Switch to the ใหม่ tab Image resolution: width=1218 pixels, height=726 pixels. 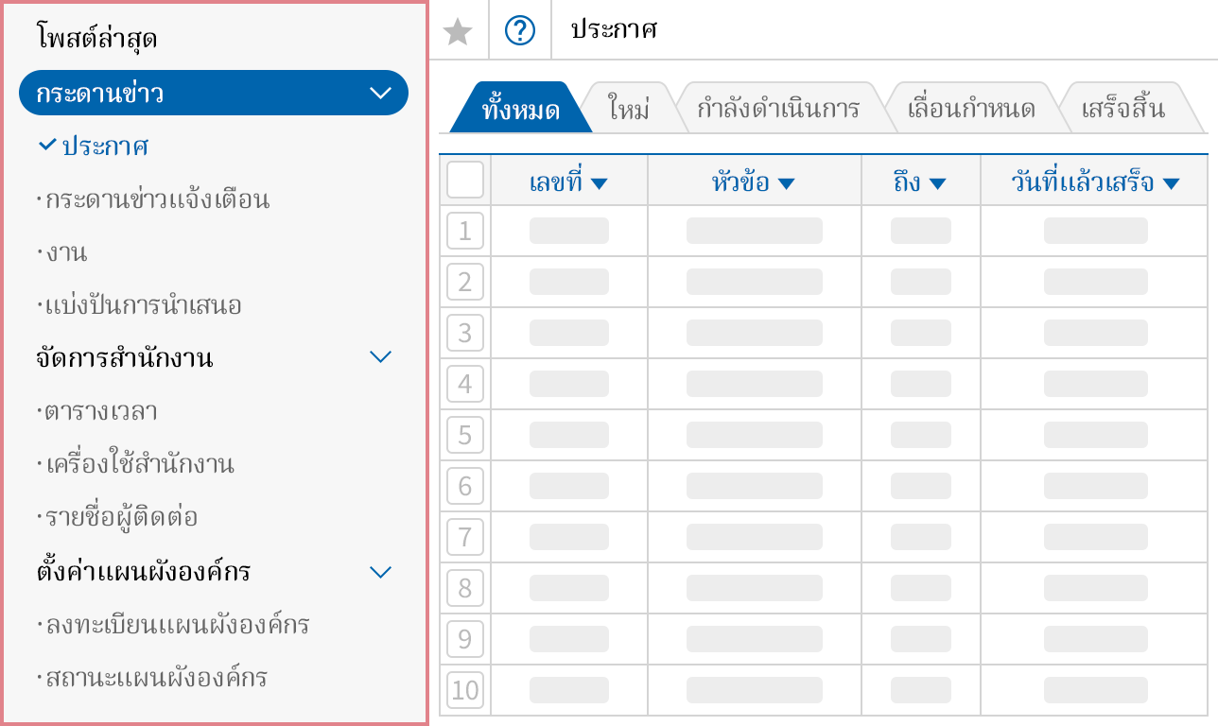click(x=632, y=107)
